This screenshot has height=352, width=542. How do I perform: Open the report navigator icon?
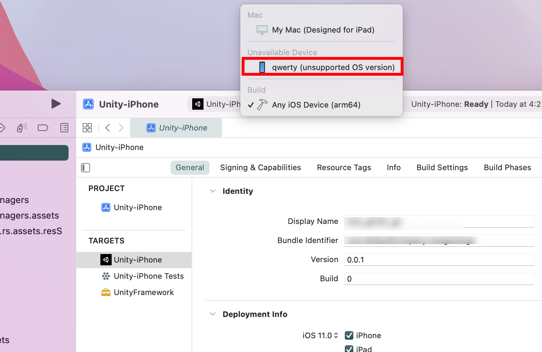tap(64, 128)
